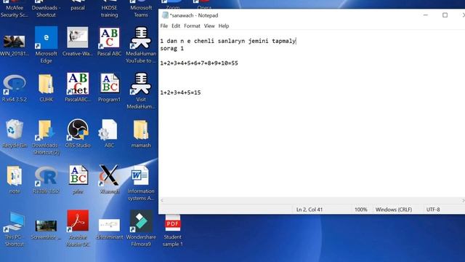Screen dimensions: 465x262
Task: Open the Format menu in Notepad
Action: coord(192,26)
